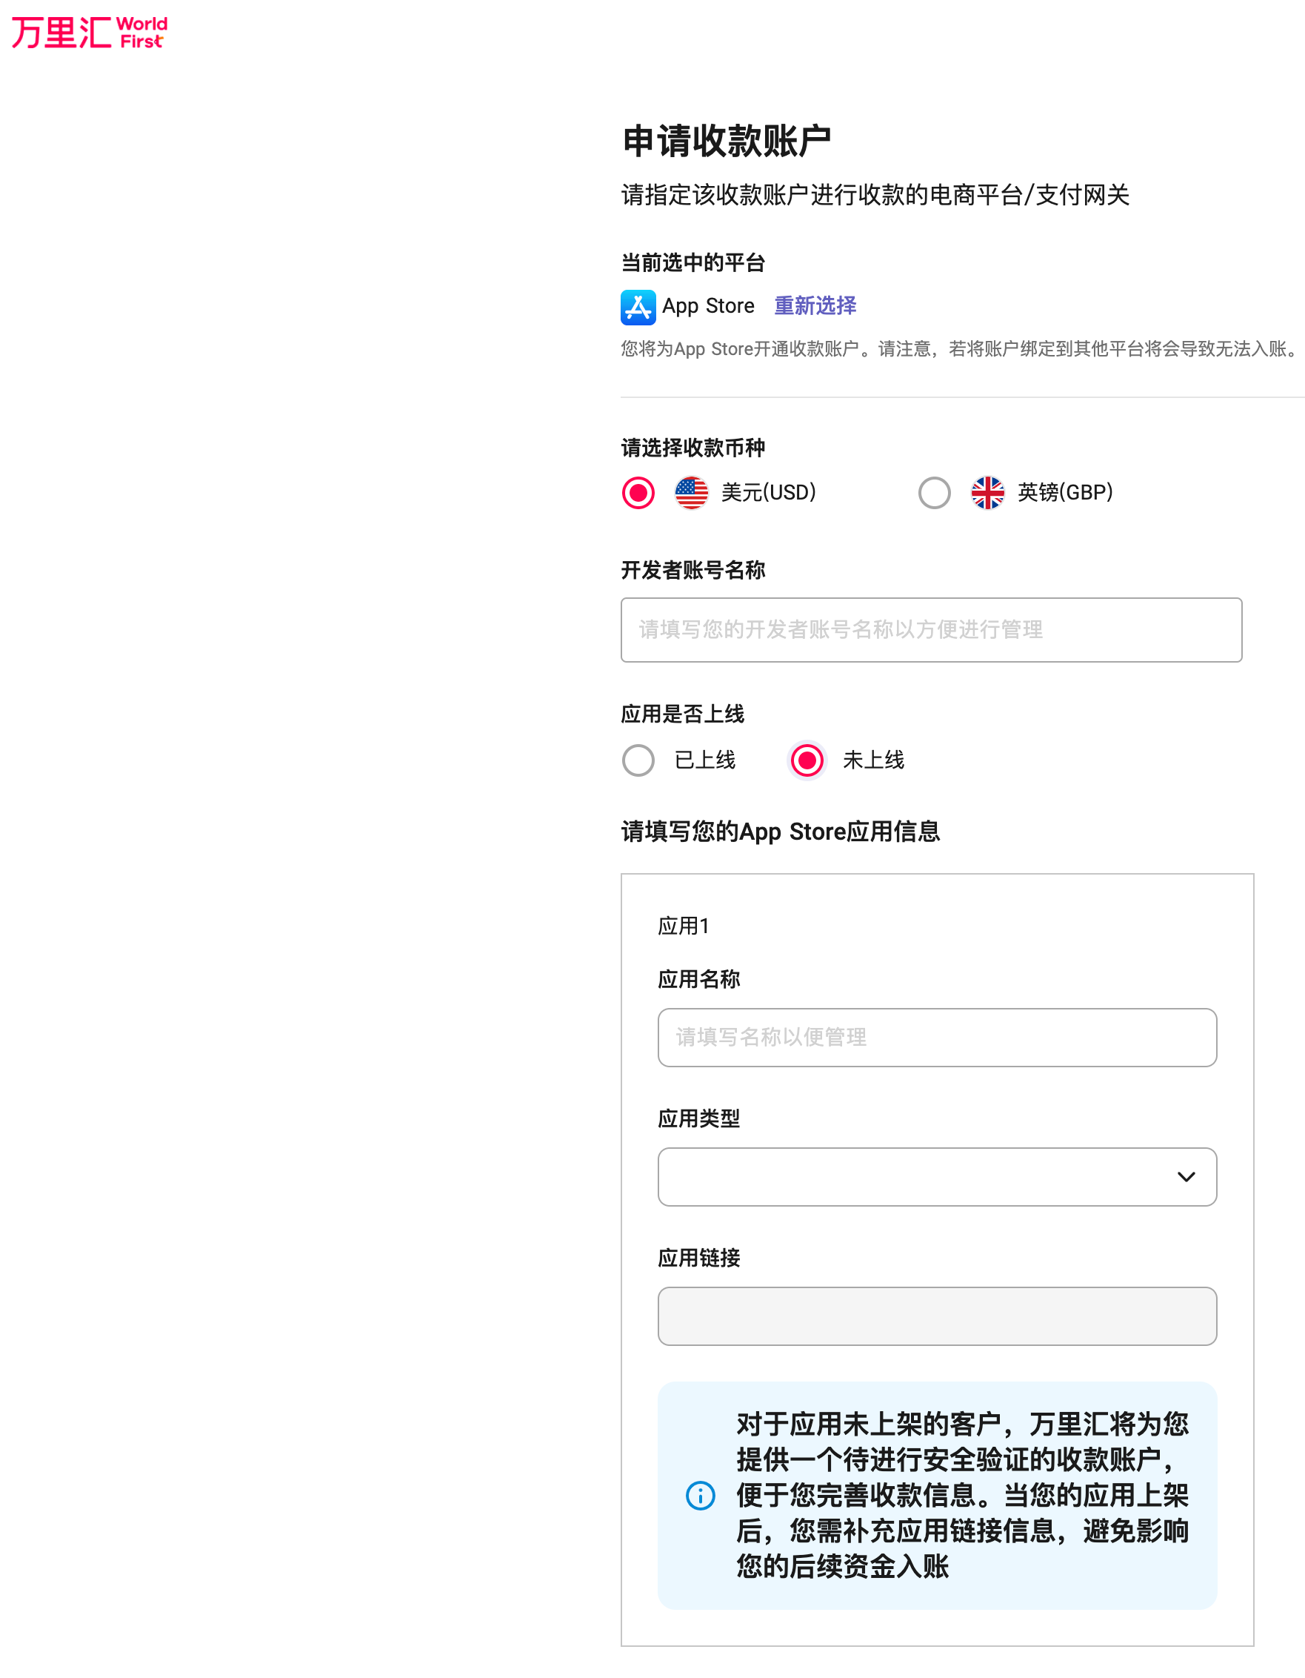1305x1678 pixels.
Task: Click the 请填写您的App Store应用信息 heading
Action: point(780,832)
